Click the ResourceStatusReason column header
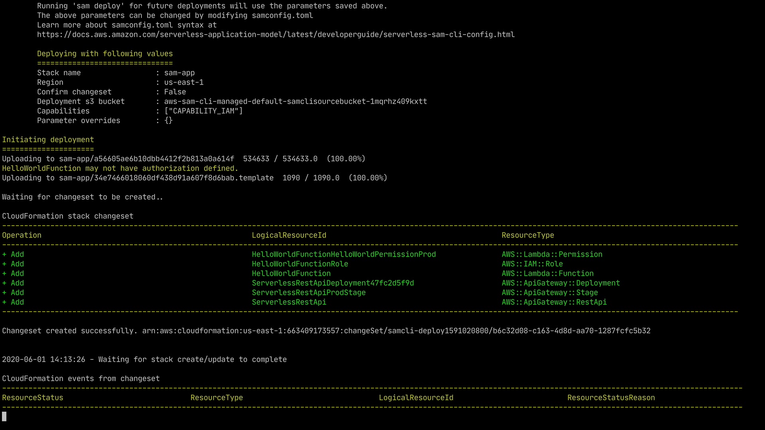 coord(611,398)
